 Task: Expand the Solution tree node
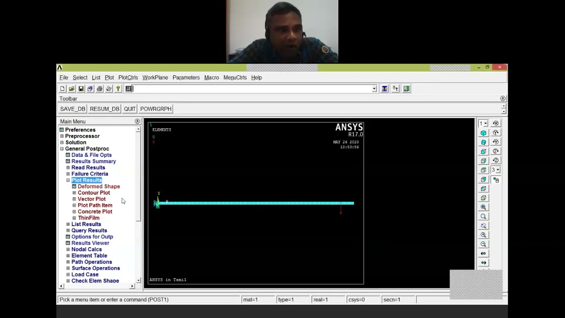[62, 143]
